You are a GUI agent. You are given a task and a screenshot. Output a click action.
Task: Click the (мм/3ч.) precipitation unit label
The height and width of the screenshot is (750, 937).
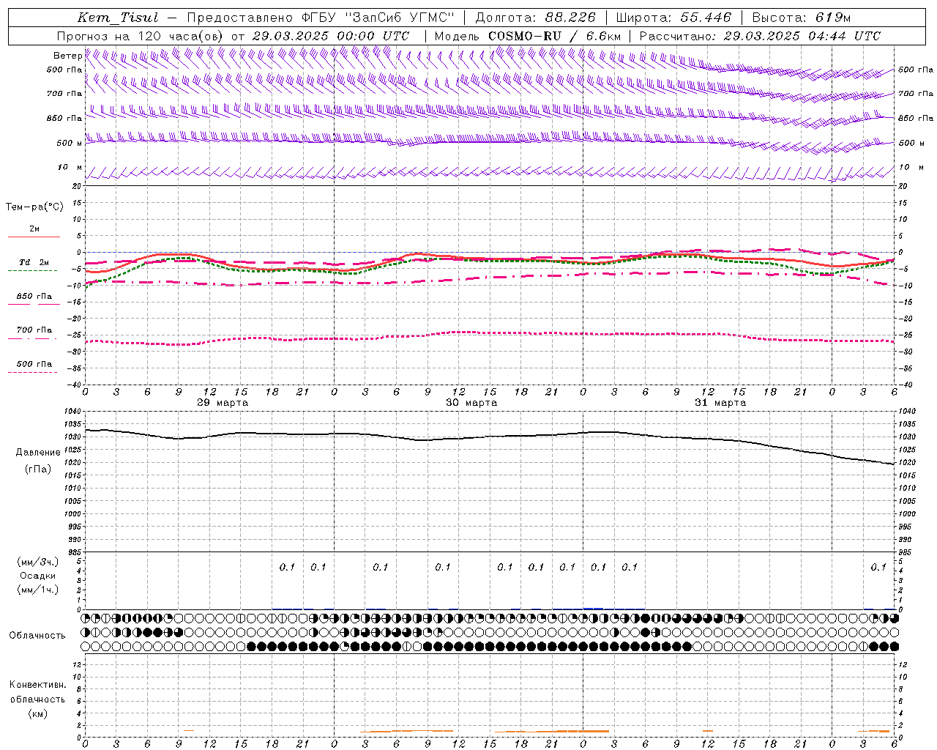point(38,562)
